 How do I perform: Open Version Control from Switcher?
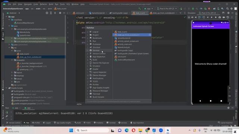click(99, 54)
